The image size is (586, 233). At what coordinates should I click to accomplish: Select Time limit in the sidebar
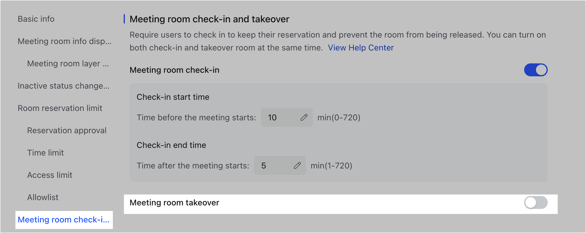(x=45, y=153)
